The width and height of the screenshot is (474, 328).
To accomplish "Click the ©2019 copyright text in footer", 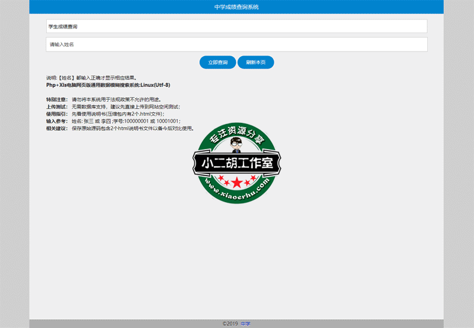I will click(x=230, y=324).
